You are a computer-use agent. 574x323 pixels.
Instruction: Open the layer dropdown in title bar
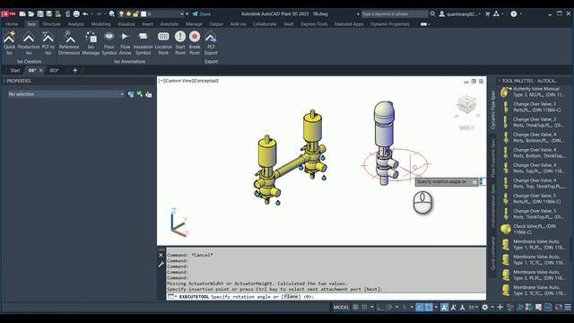(182, 14)
